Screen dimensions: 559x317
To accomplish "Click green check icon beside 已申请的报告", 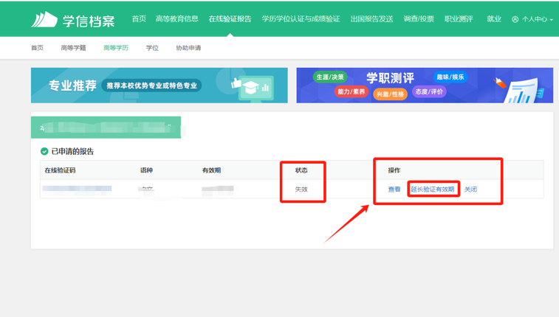I will coord(44,151).
